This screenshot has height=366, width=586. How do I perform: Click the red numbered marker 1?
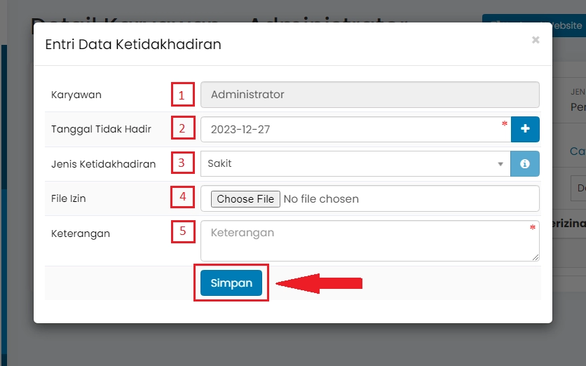pos(182,95)
